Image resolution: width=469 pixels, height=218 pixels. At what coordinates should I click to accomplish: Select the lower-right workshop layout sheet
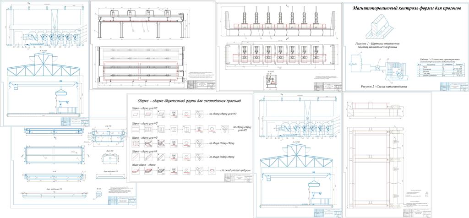298,155
